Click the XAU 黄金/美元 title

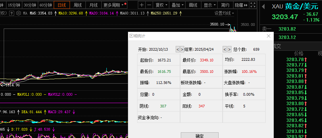(x=295, y=6)
